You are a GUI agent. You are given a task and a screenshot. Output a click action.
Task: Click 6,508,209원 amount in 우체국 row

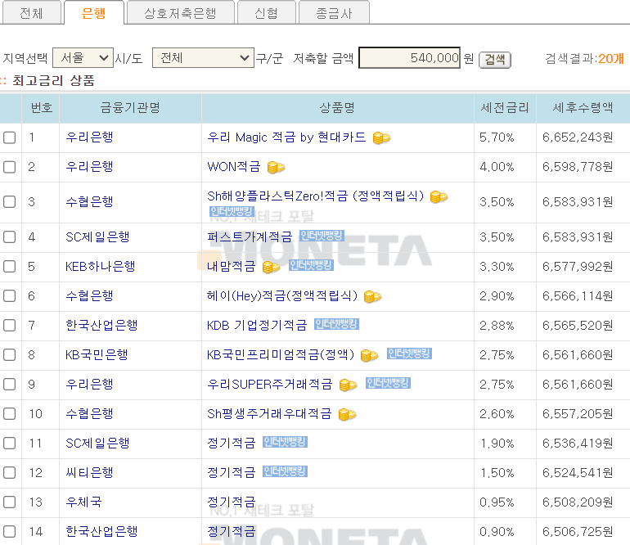pyautogui.click(x=578, y=502)
